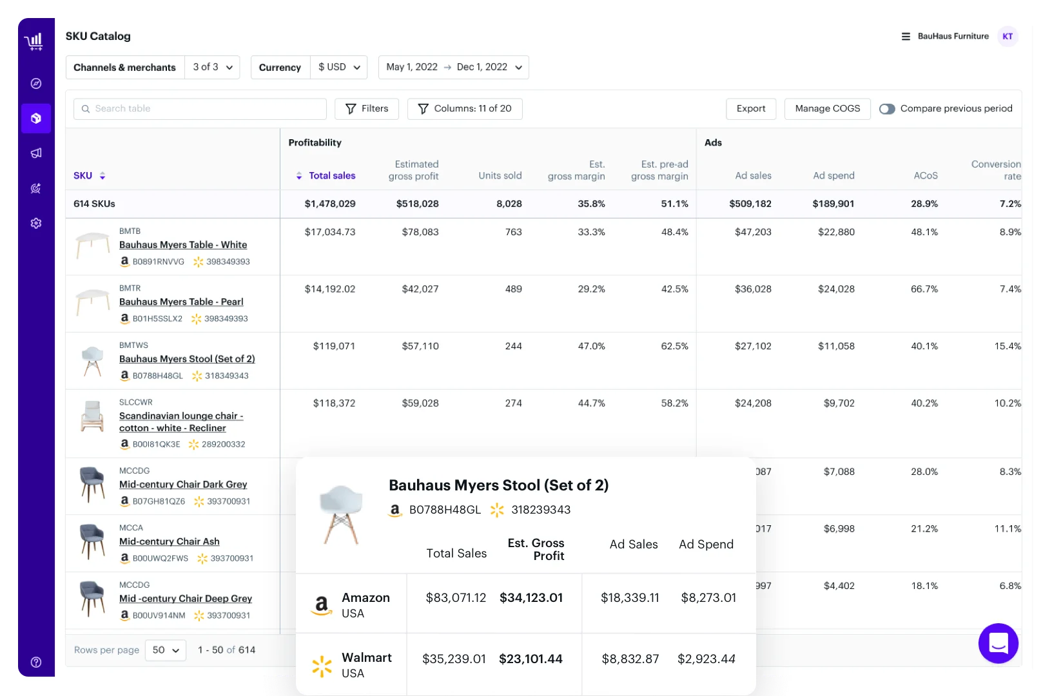The image size is (1052, 696).
Task: Click the Amazon icon for B00I81QK3E
Action: click(124, 444)
